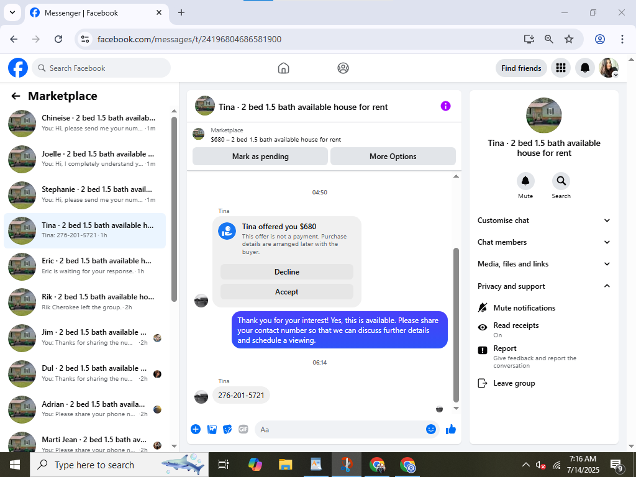Collapse the Privacy and support section
This screenshot has width=636, height=477.
(543, 286)
